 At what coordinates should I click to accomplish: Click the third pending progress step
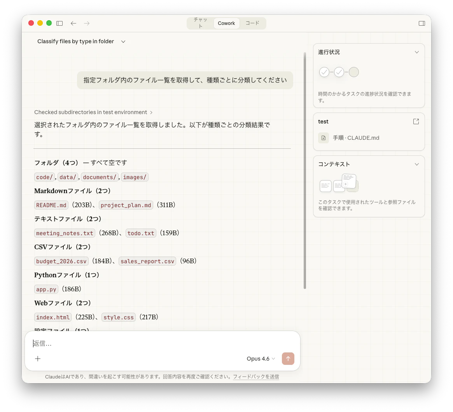coord(353,72)
